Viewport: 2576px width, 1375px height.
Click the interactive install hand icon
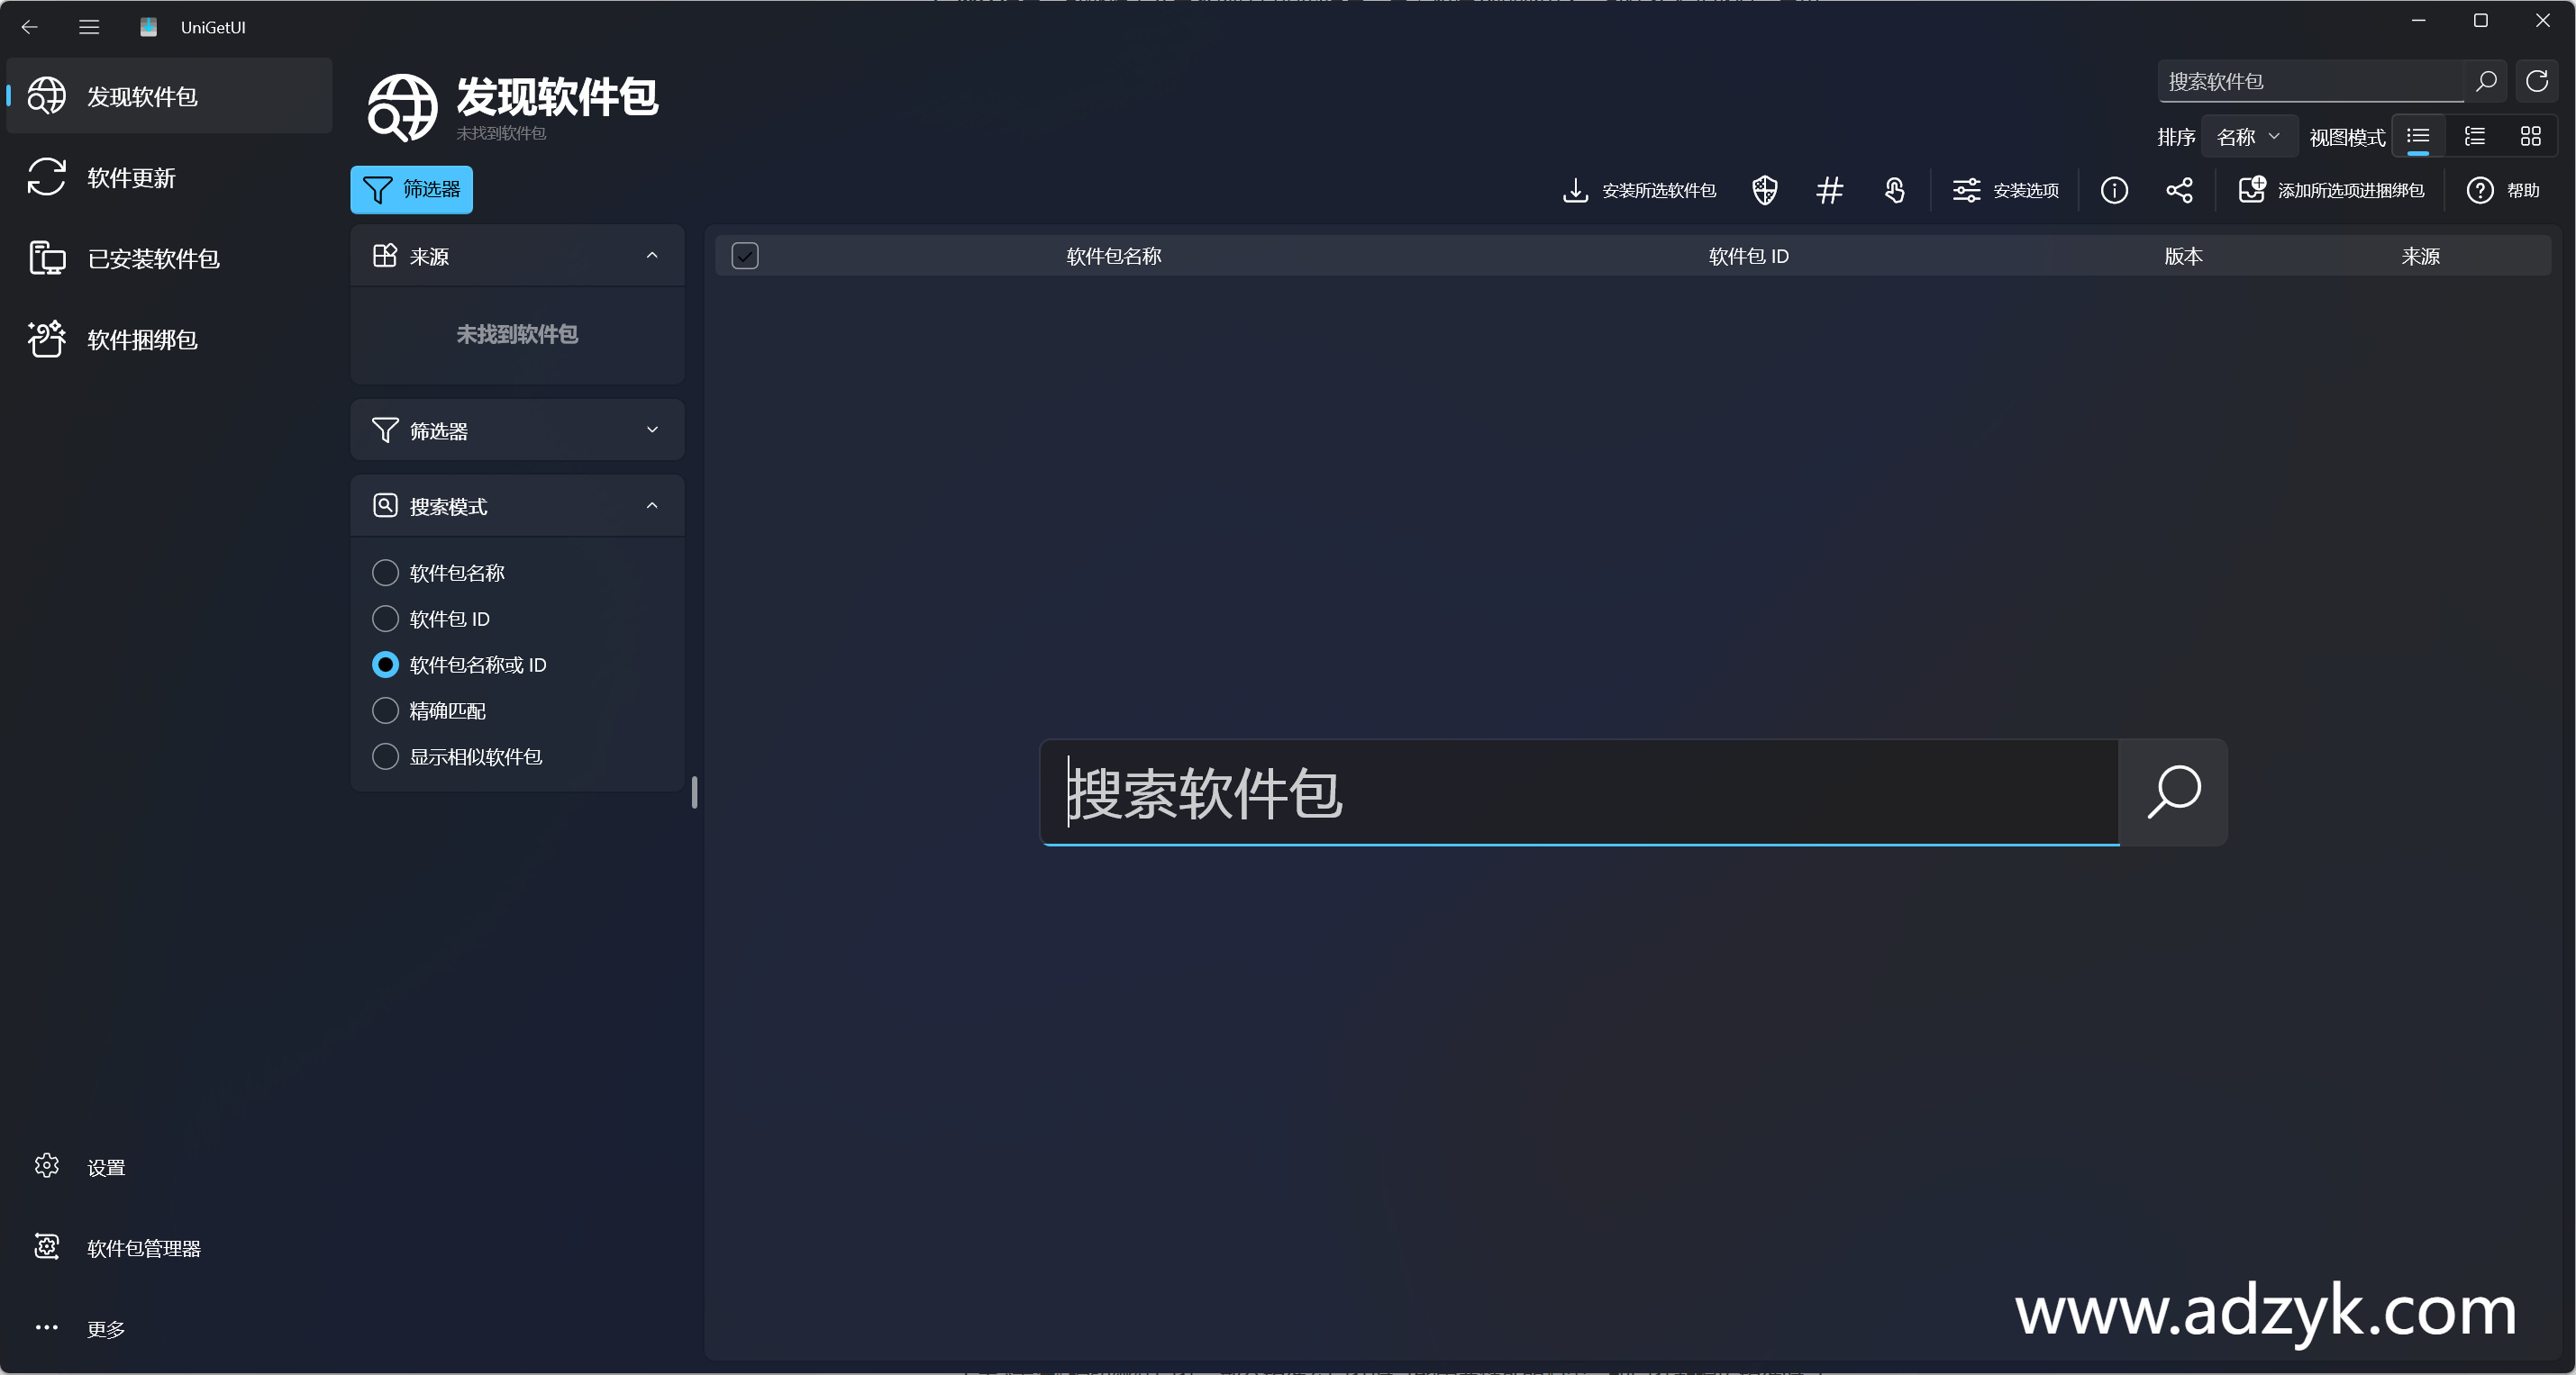click(x=1896, y=190)
